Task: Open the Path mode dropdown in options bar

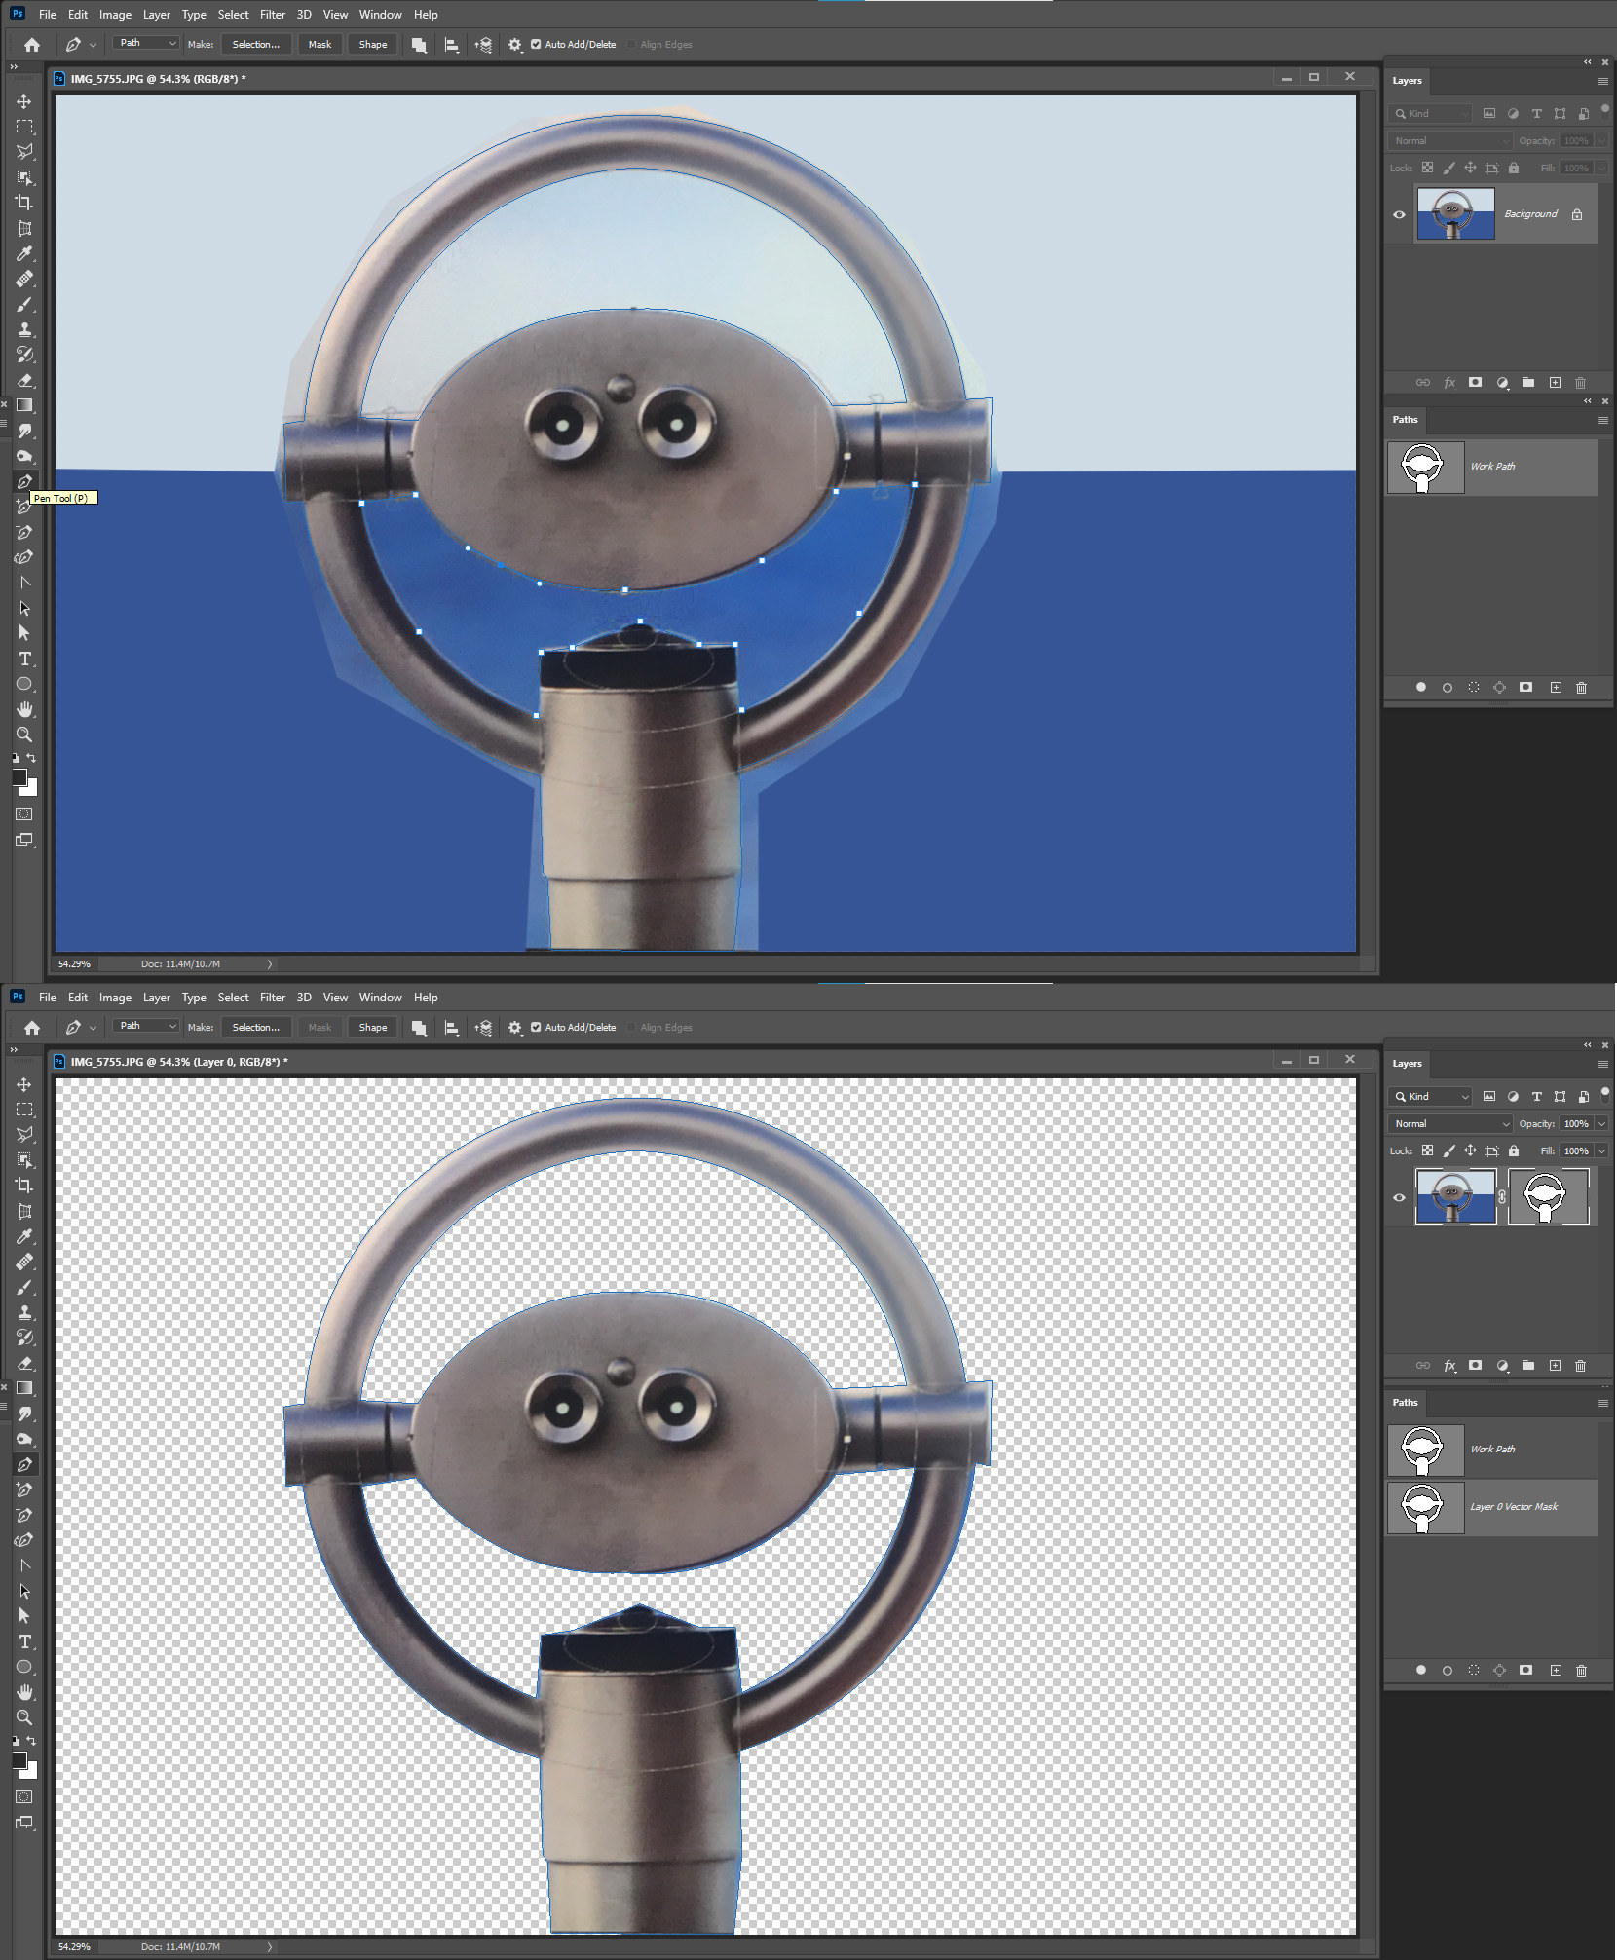Action: coord(145,43)
